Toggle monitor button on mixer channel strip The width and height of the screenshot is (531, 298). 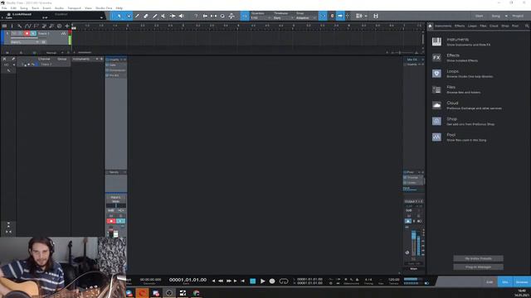point(120,221)
